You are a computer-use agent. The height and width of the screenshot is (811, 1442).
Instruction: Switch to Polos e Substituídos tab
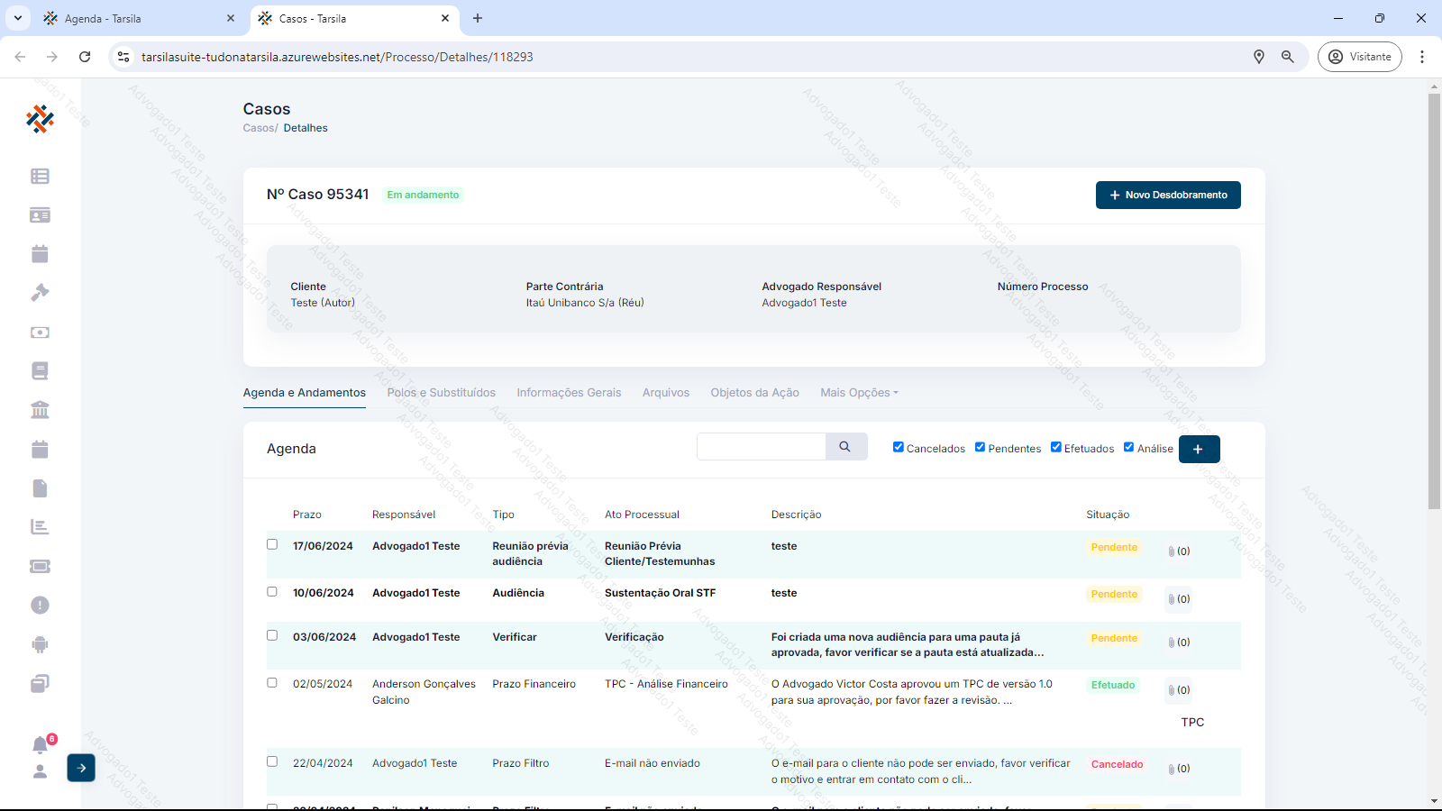click(x=441, y=393)
